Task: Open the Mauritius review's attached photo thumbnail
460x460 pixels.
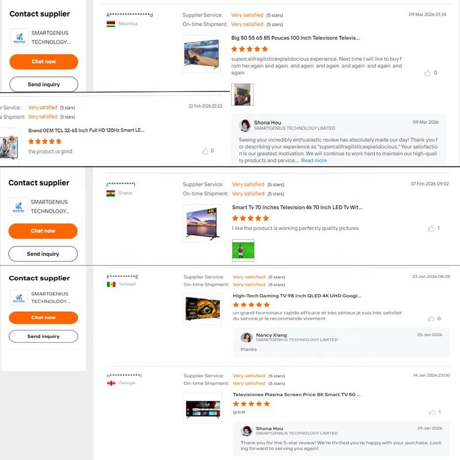Action: pyautogui.click(x=242, y=94)
